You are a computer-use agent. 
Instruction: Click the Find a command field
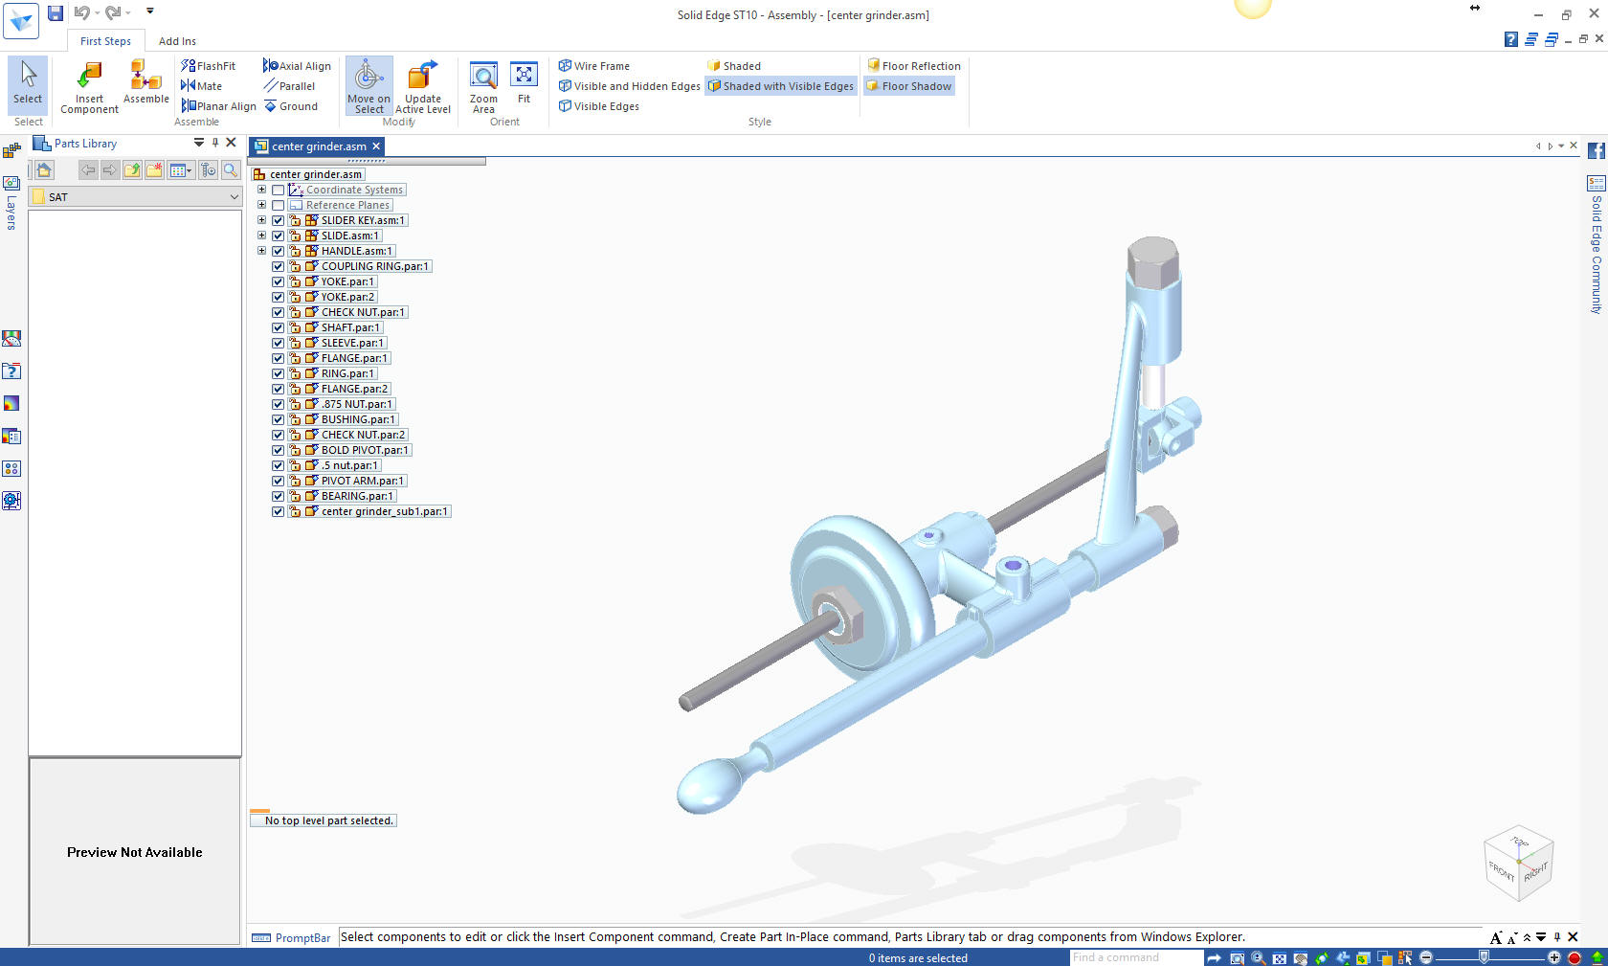(x=1134, y=957)
